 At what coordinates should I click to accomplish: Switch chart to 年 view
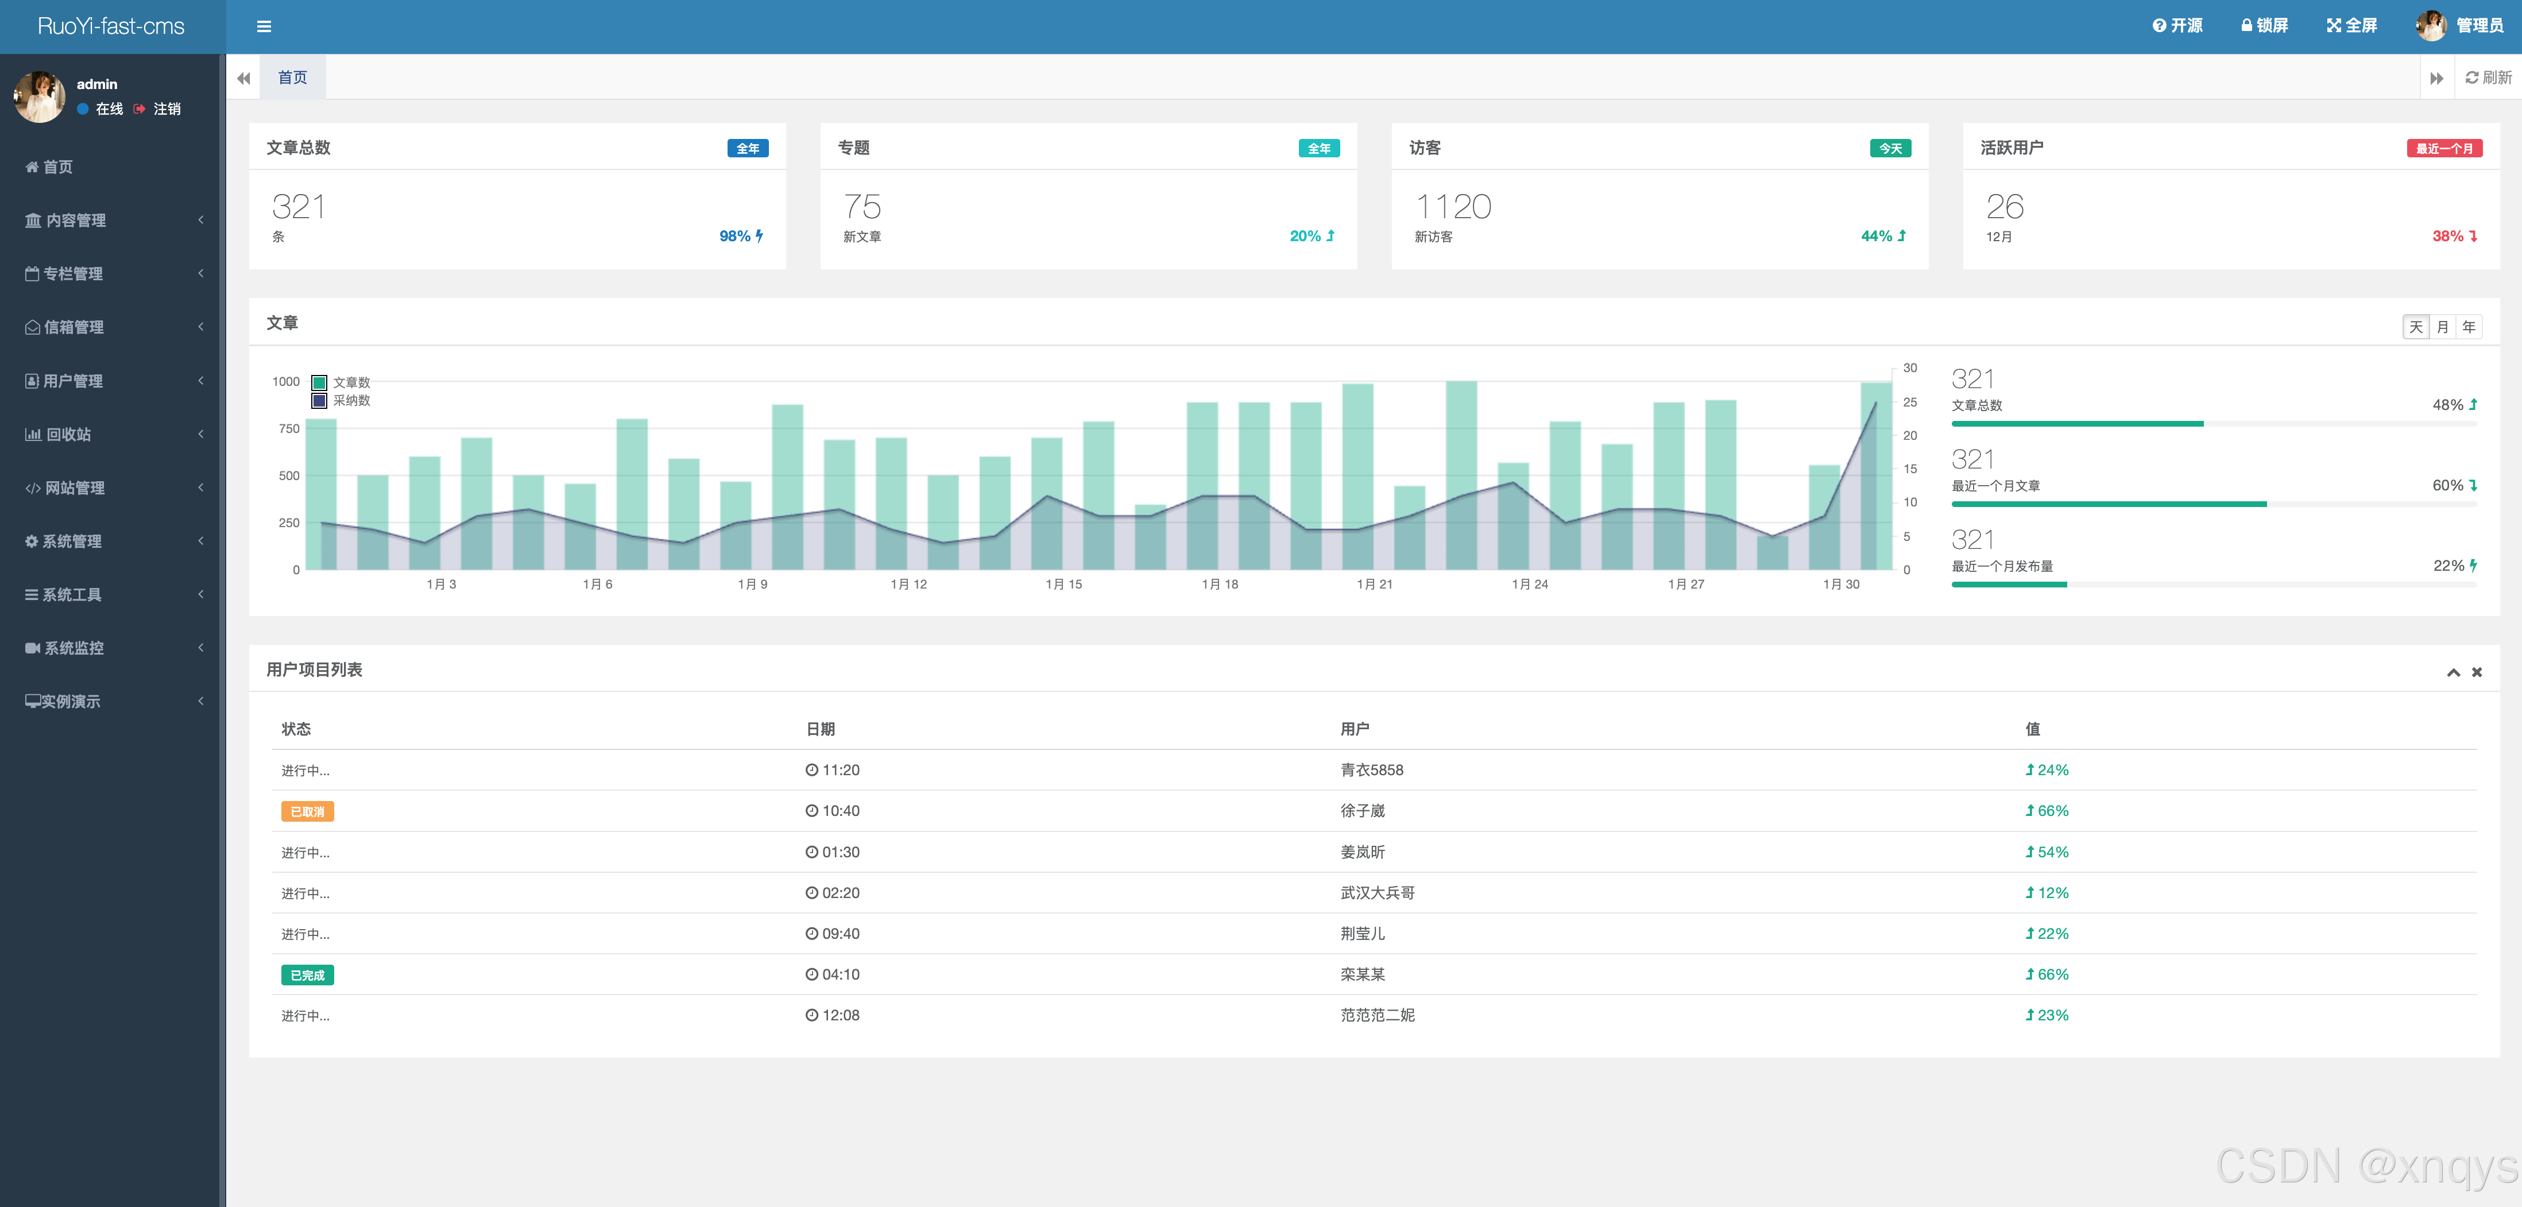click(2468, 327)
